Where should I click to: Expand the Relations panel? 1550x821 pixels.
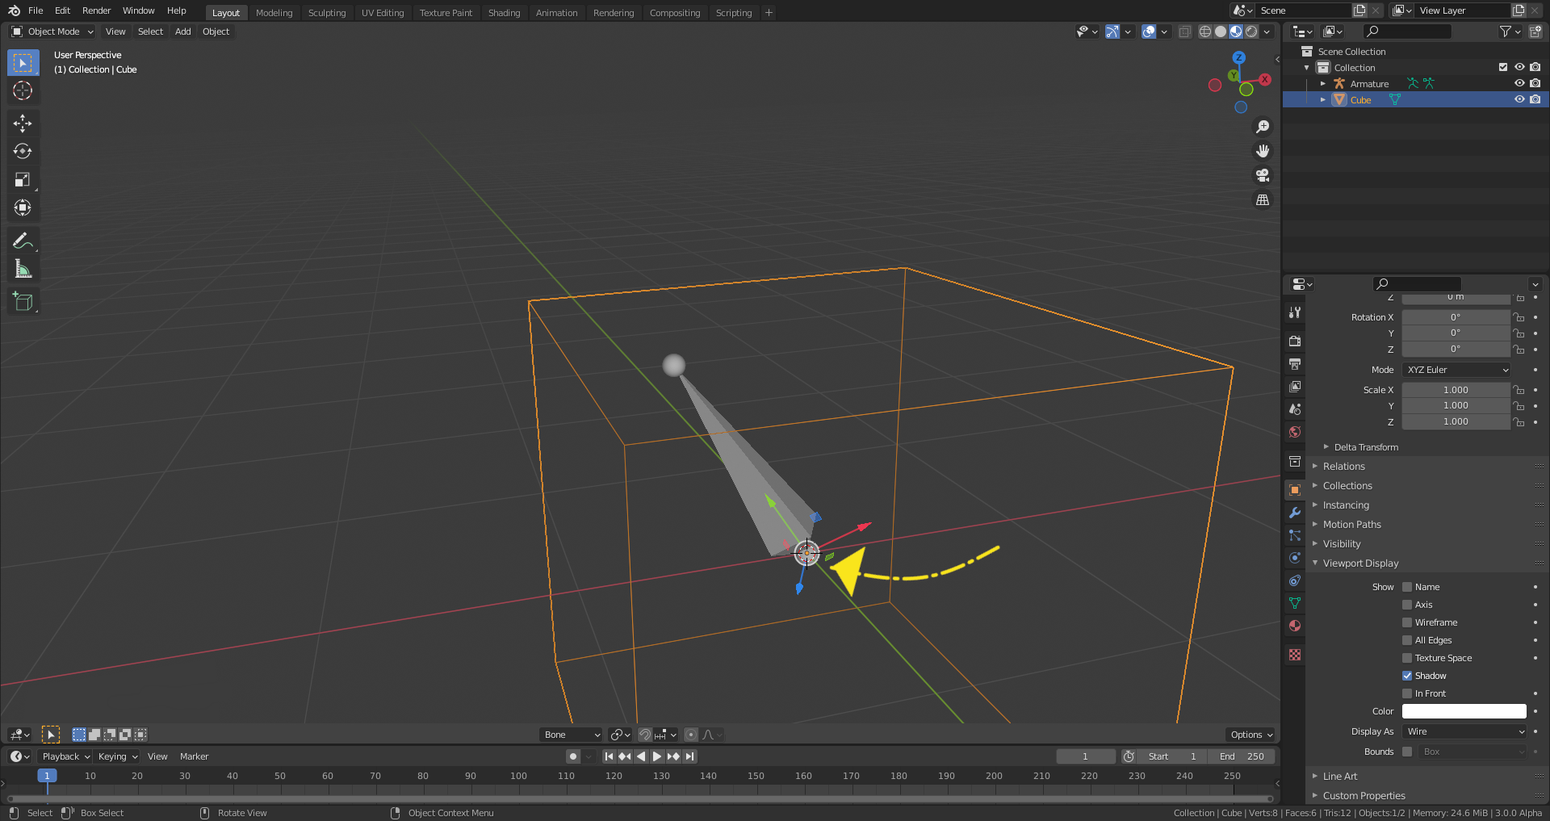coord(1343,467)
